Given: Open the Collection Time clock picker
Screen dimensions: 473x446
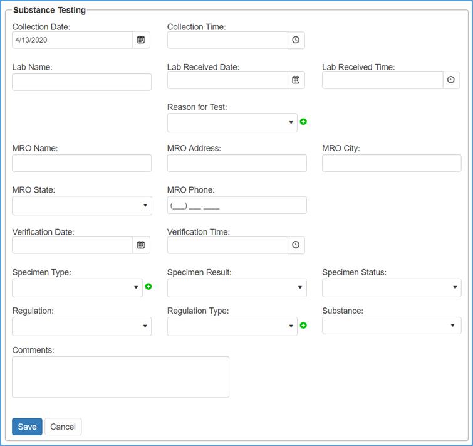Looking at the screenshot, I should [x=296, y=40].
